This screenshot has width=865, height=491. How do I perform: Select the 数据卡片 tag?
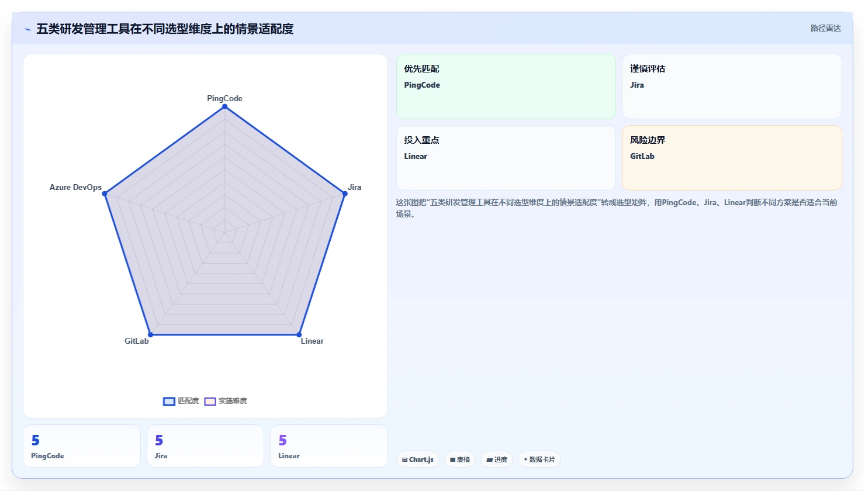pyautogui.click(x=539, y=459)
